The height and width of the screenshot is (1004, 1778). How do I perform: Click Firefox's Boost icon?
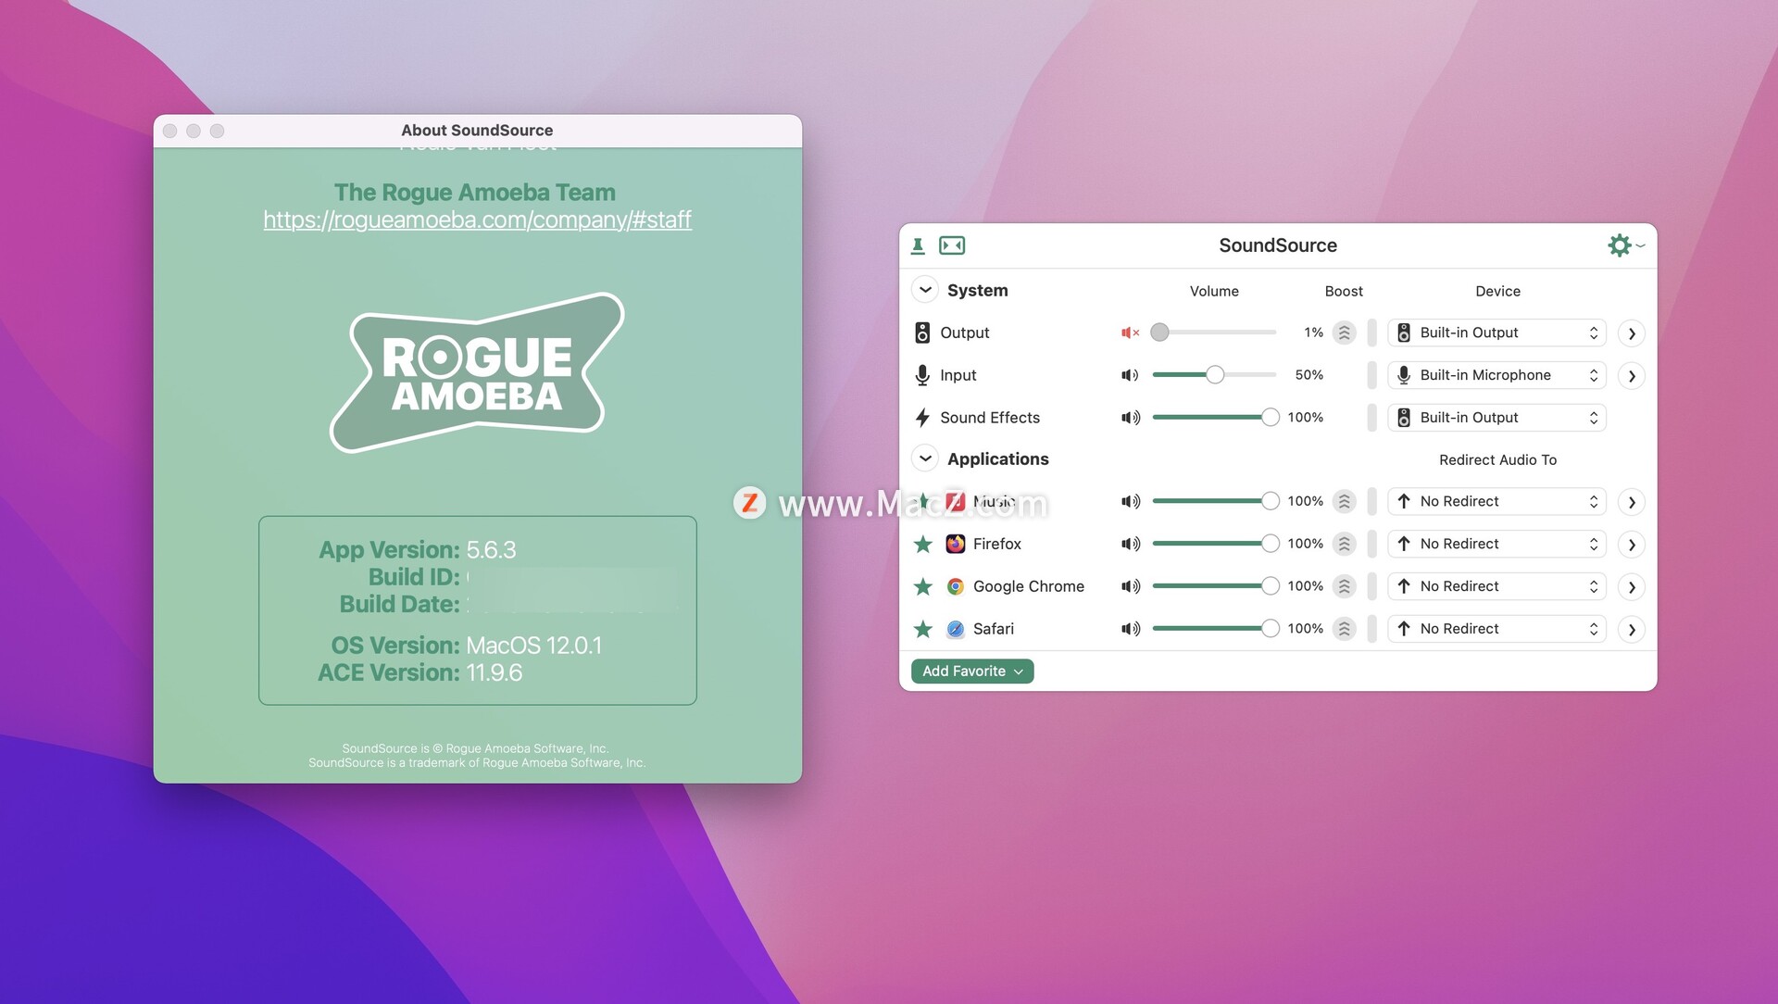point(1345,544)
